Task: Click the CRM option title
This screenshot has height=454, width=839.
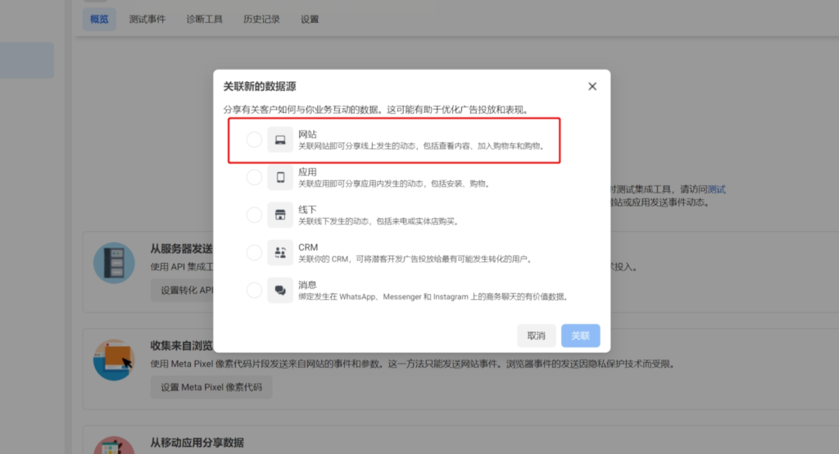Action: [308, 247]
